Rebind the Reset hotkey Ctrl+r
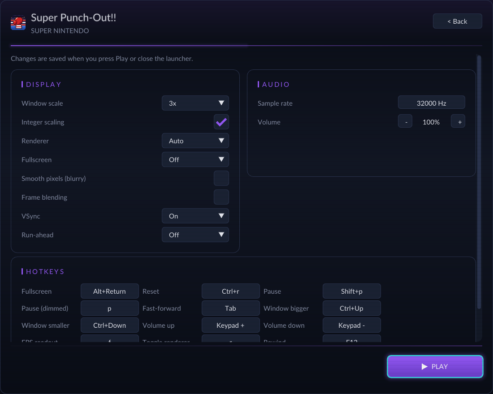The height and width of the screenshot is (394, 493). [x=230, y=291]
